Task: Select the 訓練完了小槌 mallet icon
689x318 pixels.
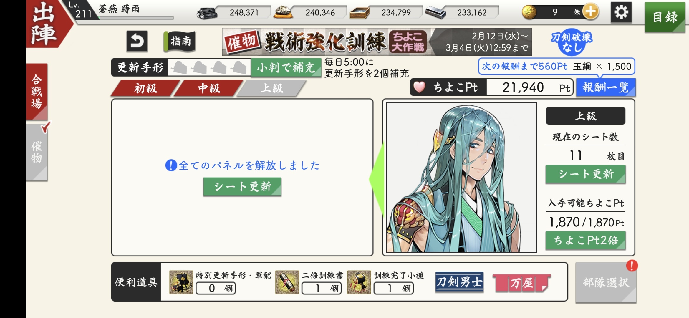Action: (359, 282)
